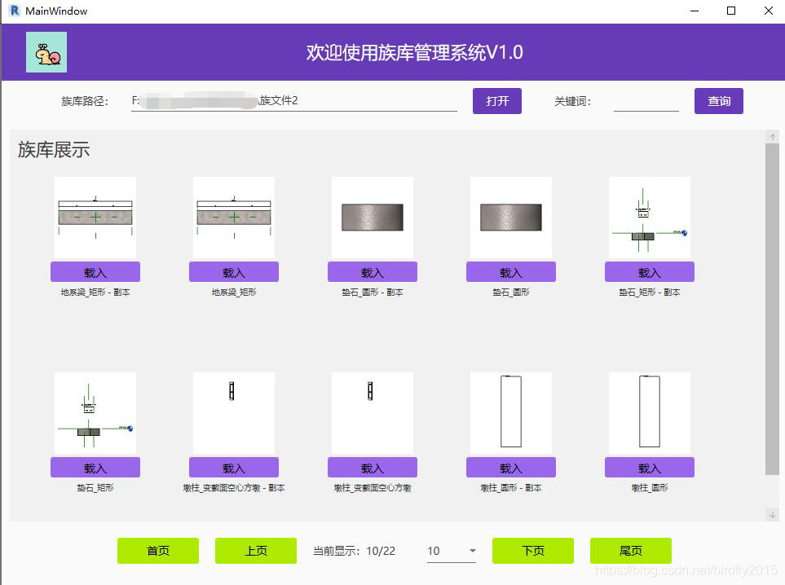Select the 地系梁_矩形 family thumbnail
Viewport: 785px width, 585px height.
click(x=233, y=216)
